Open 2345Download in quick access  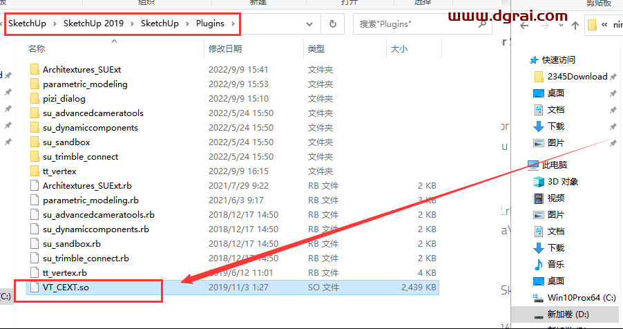[577, 77]
